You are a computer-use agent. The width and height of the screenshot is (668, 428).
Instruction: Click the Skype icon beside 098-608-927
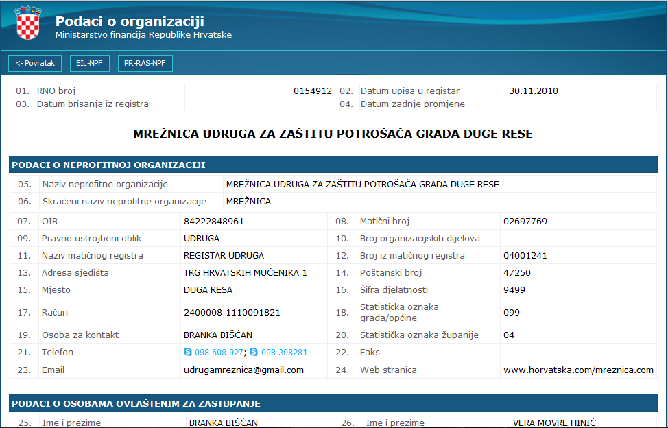click(188, 353)
